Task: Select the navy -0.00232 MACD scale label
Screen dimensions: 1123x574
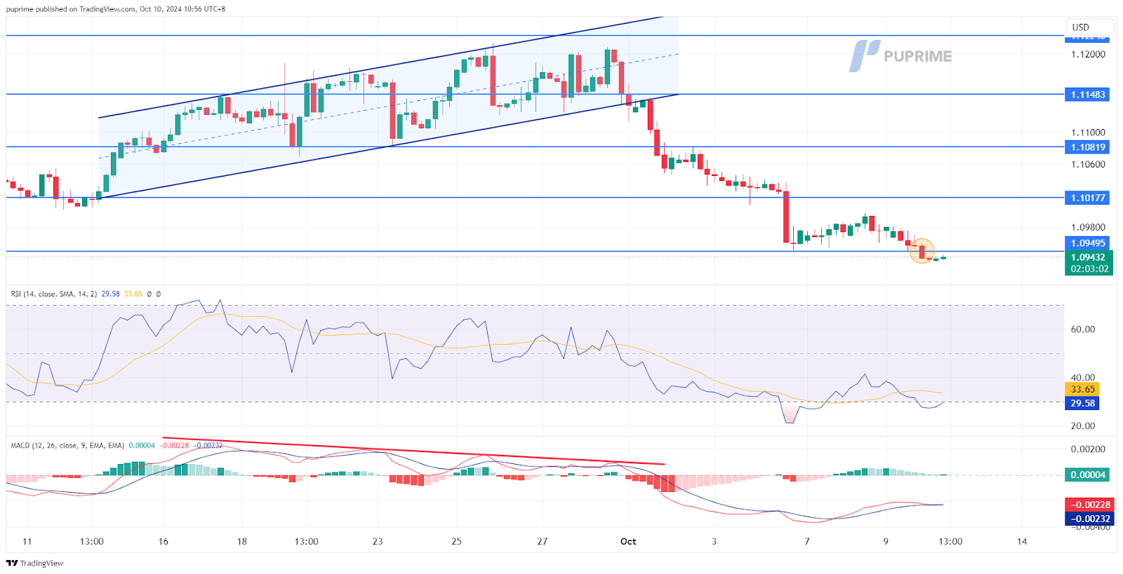Action: point(1089,519)
